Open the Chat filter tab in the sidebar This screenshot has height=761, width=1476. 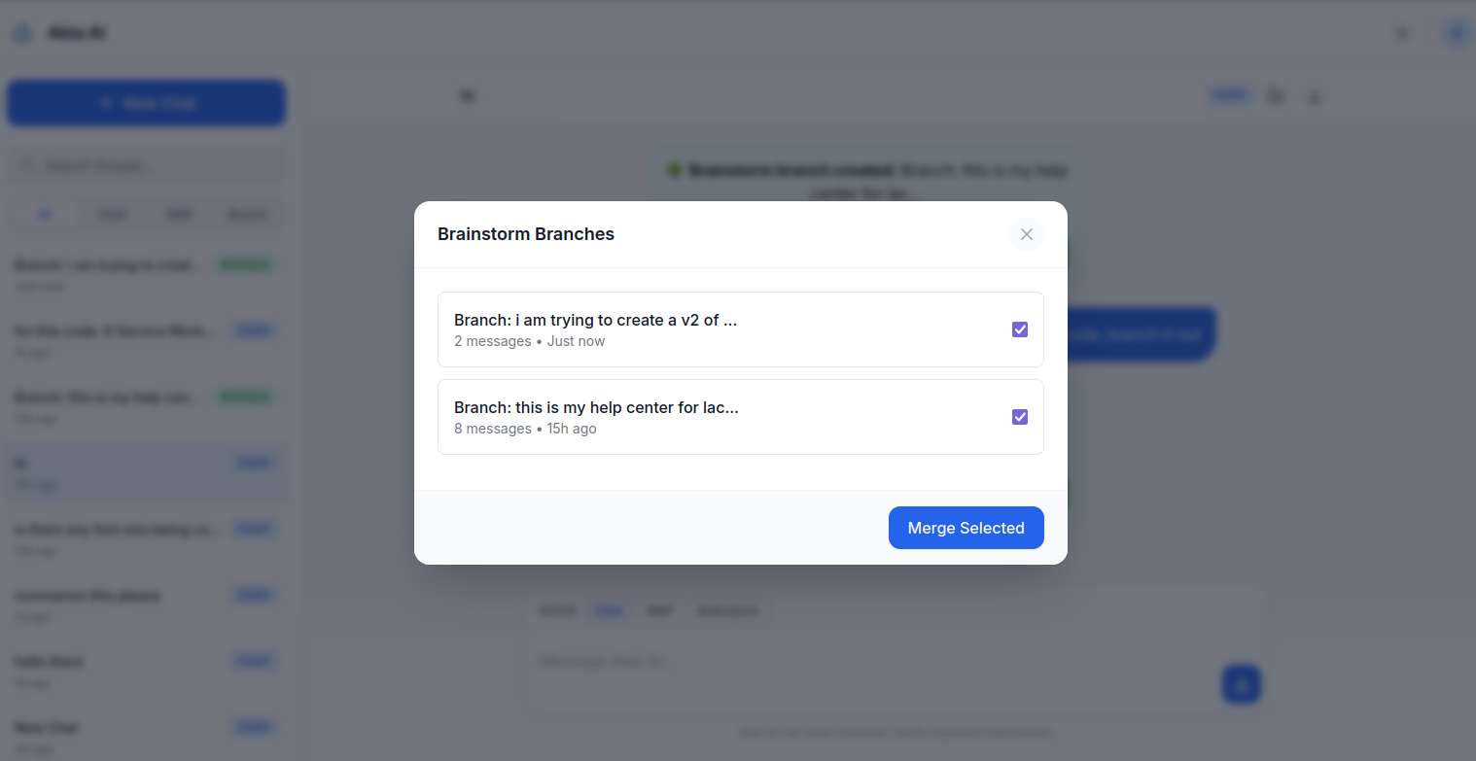pyautogui.click(x=113, y=214)
